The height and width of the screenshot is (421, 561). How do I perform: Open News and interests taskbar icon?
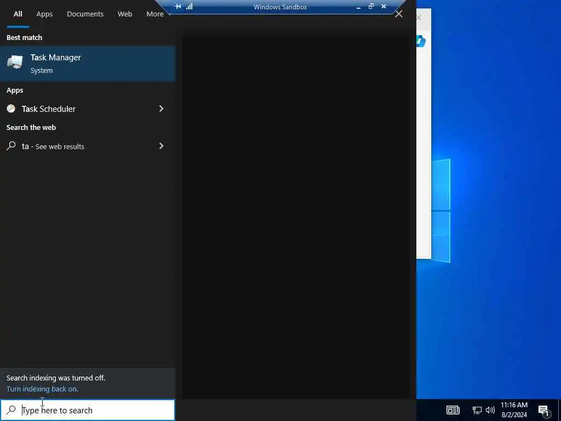point(453,410)
